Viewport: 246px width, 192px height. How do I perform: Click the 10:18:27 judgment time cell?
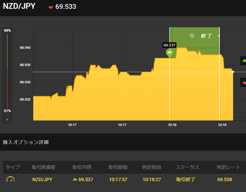(152, 180)
